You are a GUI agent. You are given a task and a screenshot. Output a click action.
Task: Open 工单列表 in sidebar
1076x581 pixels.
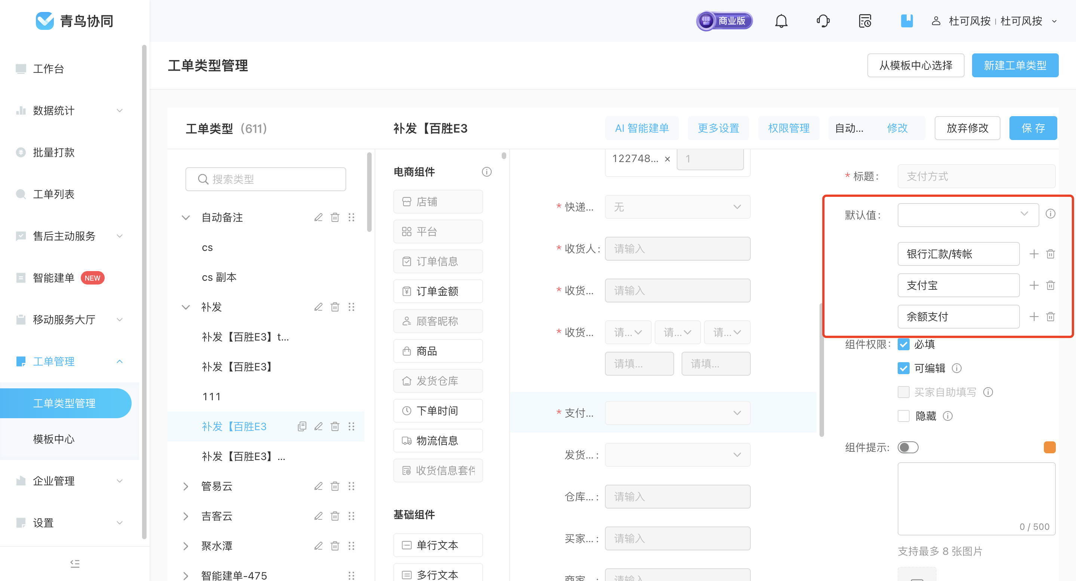click(x=53, y=194)
